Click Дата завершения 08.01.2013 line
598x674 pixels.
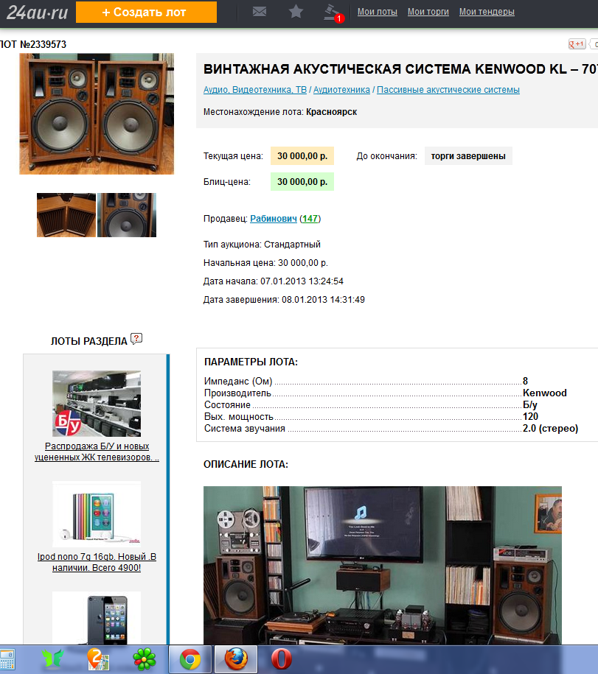(284, 300)
